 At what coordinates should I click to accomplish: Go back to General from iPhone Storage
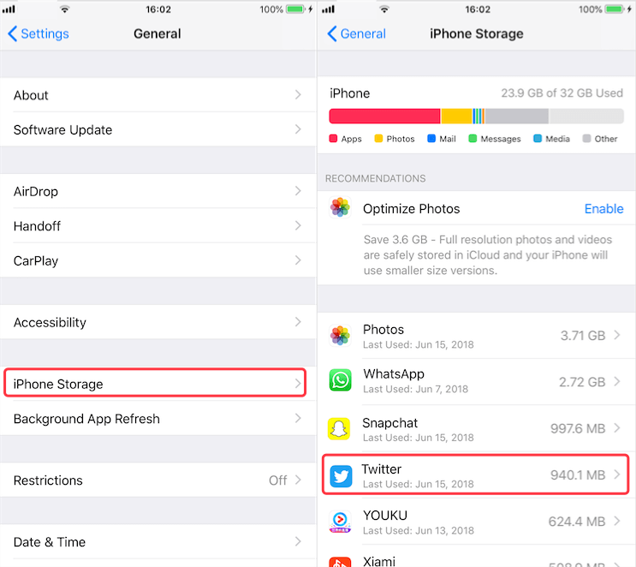357,33
